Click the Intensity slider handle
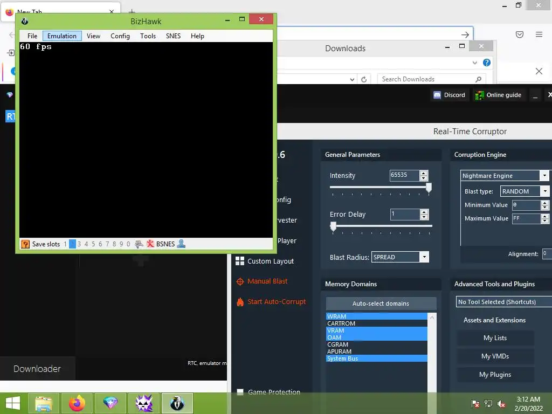 click(429, 188)
